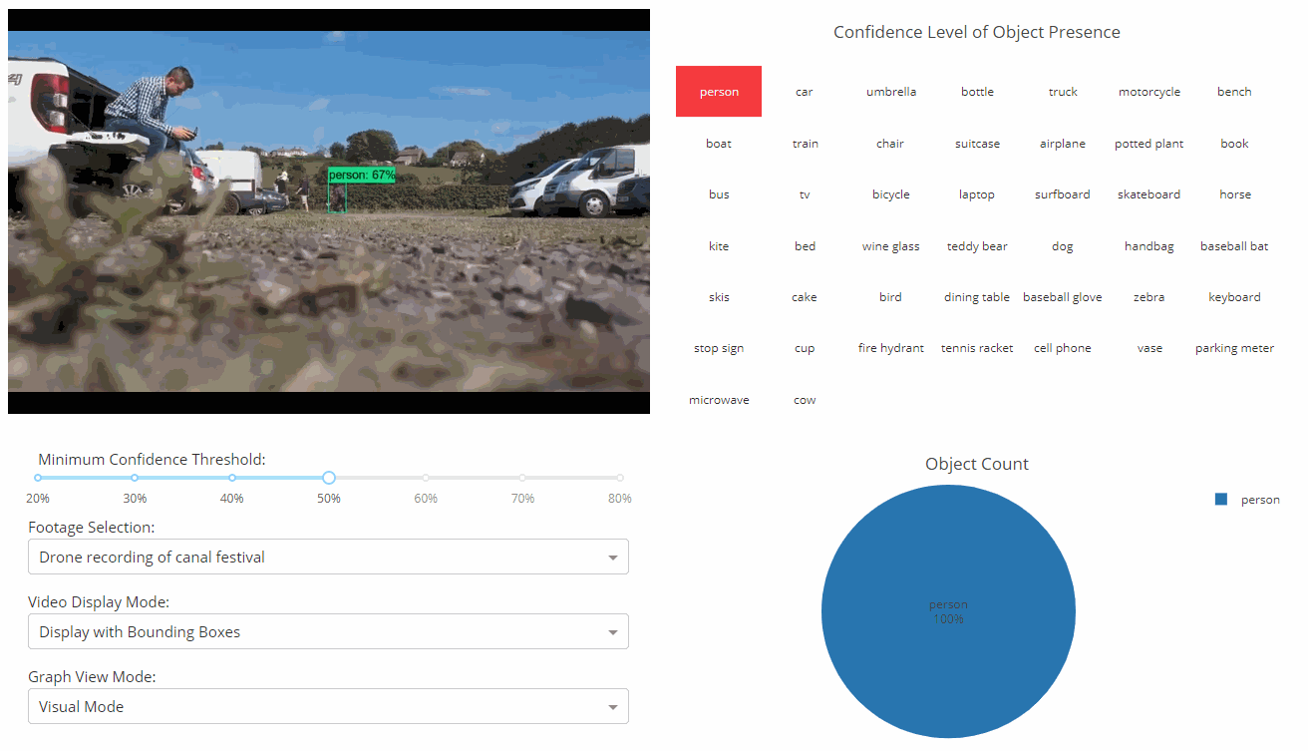Open the Video Display Mode dropdown
Image resolution: width=1308 pixels, height=751 pixels.
coord(328,631)
